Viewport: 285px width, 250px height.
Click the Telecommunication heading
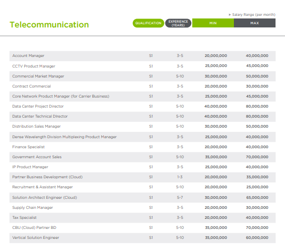pyautogui.click(x=50, y=25)
